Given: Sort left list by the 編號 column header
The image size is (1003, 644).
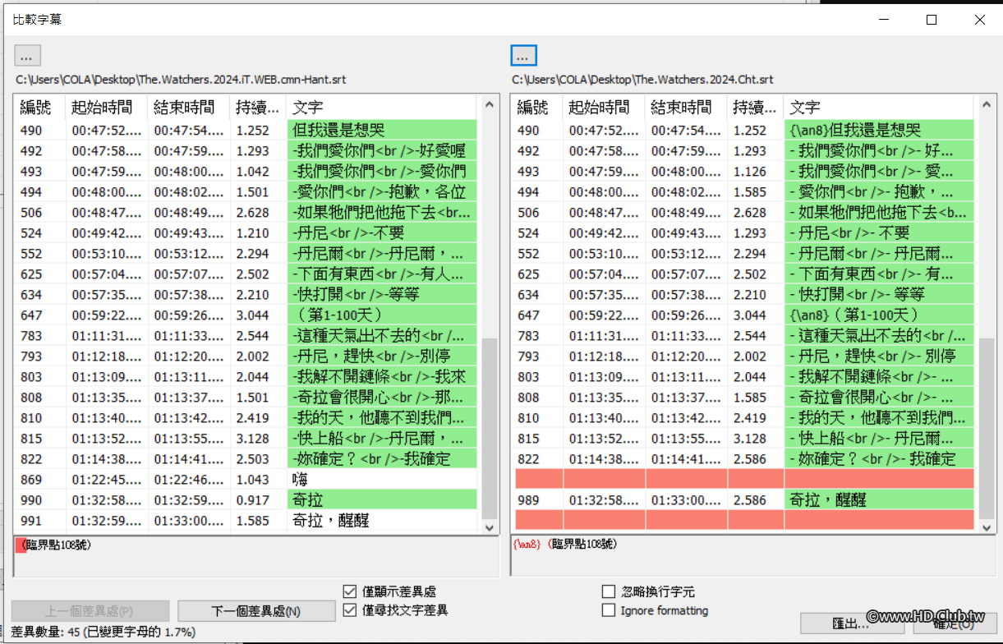Looking at the screenshot, I should (39, 107).
